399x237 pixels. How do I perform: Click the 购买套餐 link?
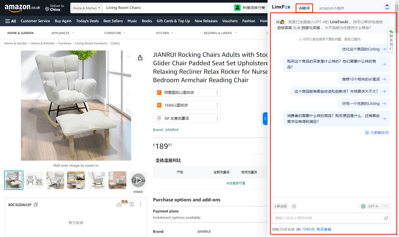(324, 229)
